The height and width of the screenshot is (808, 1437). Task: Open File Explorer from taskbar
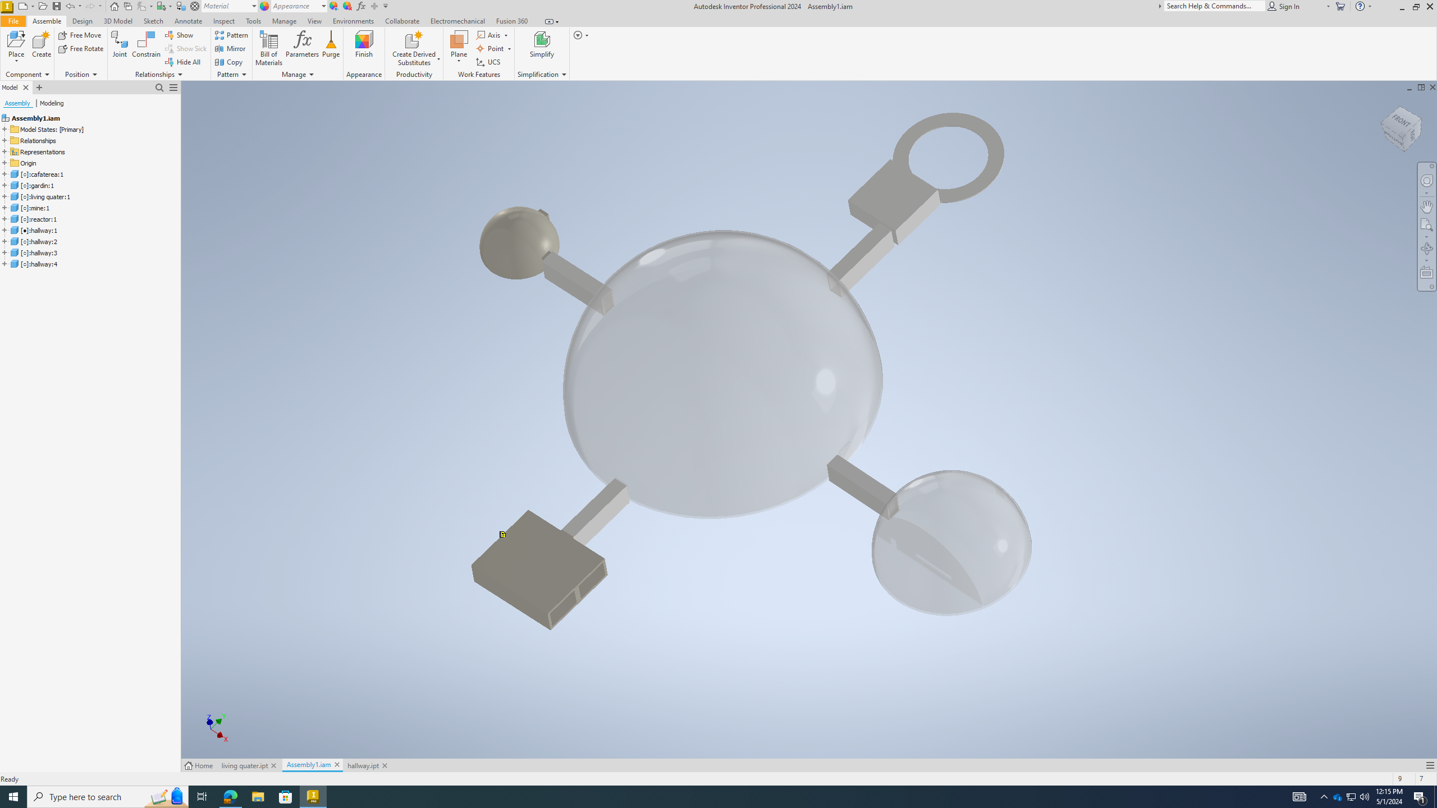(x=258, y=797)
